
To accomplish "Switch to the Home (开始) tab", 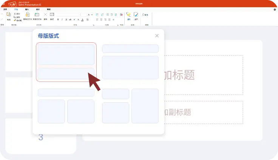I will [x=16, y=9].
